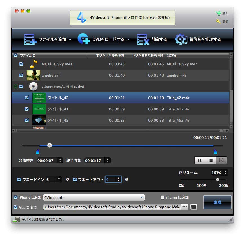Click the key register icon
This screenshot has height=239, width=245.
218,21
